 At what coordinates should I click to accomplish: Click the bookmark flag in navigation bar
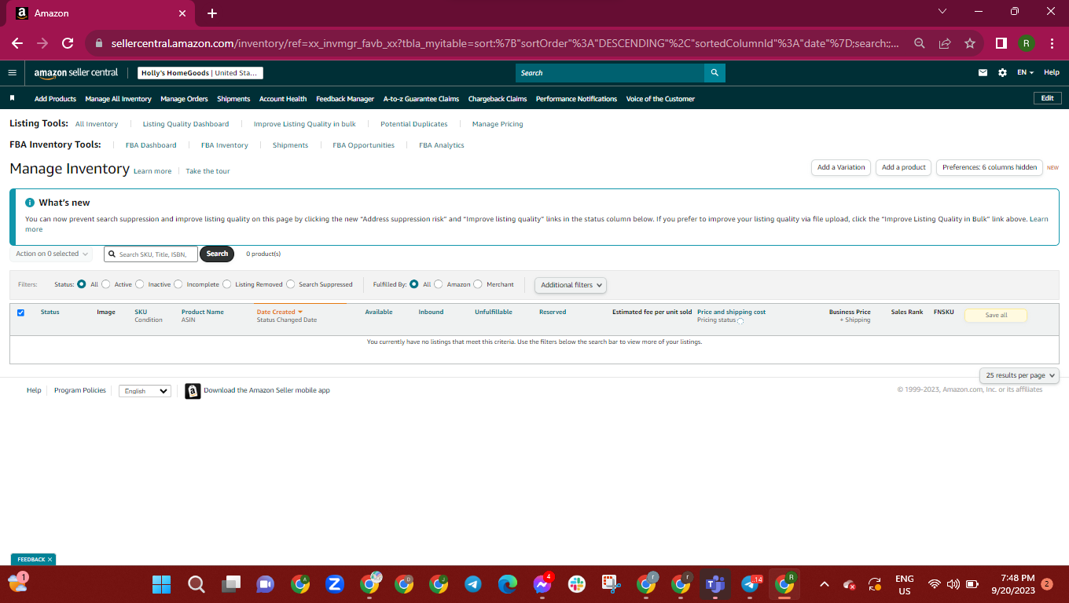tap(12, 98)
